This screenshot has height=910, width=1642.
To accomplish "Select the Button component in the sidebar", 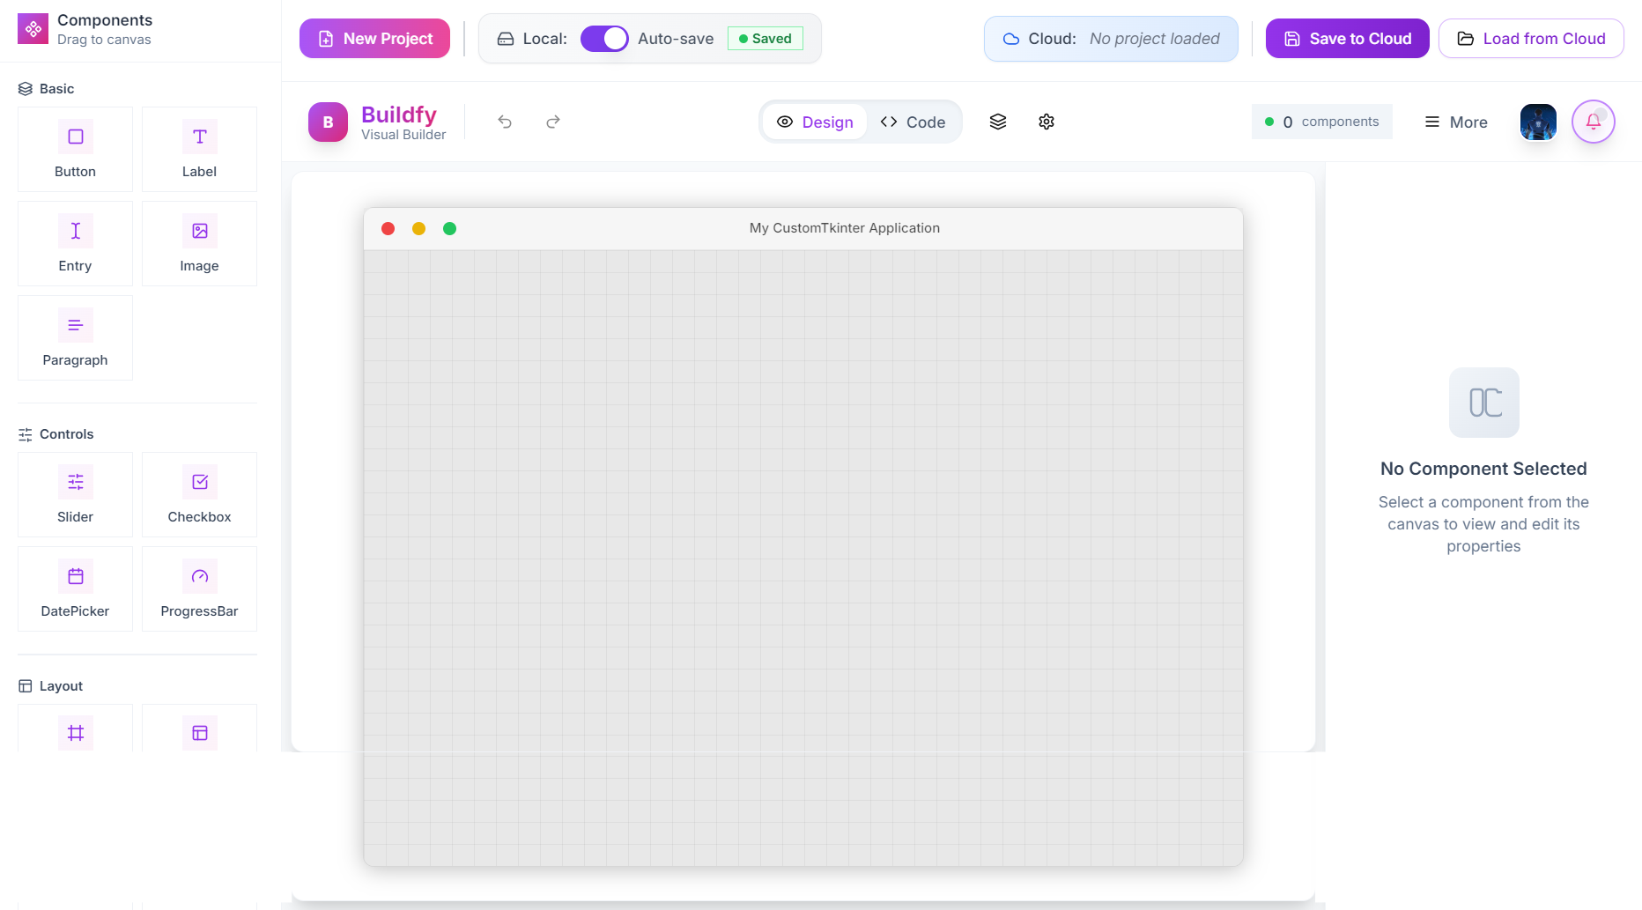I will point(74,149).
